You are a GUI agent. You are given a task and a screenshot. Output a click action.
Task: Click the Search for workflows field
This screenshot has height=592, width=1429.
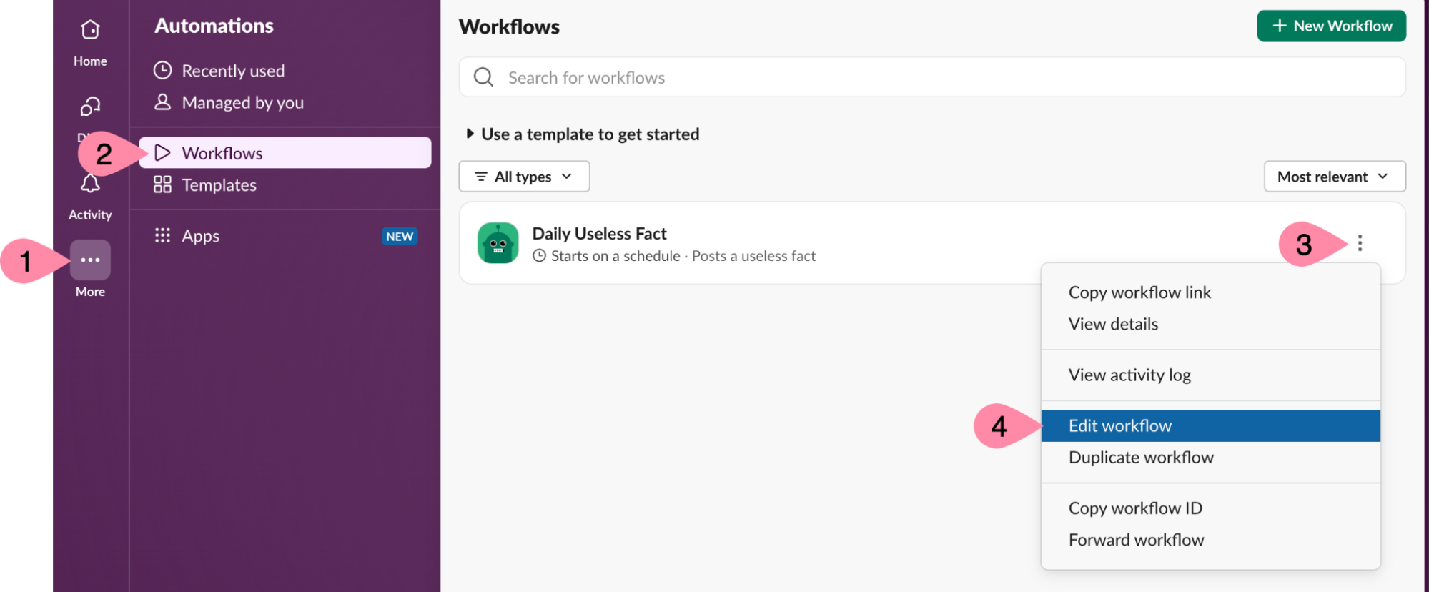[x=929, y=77]
